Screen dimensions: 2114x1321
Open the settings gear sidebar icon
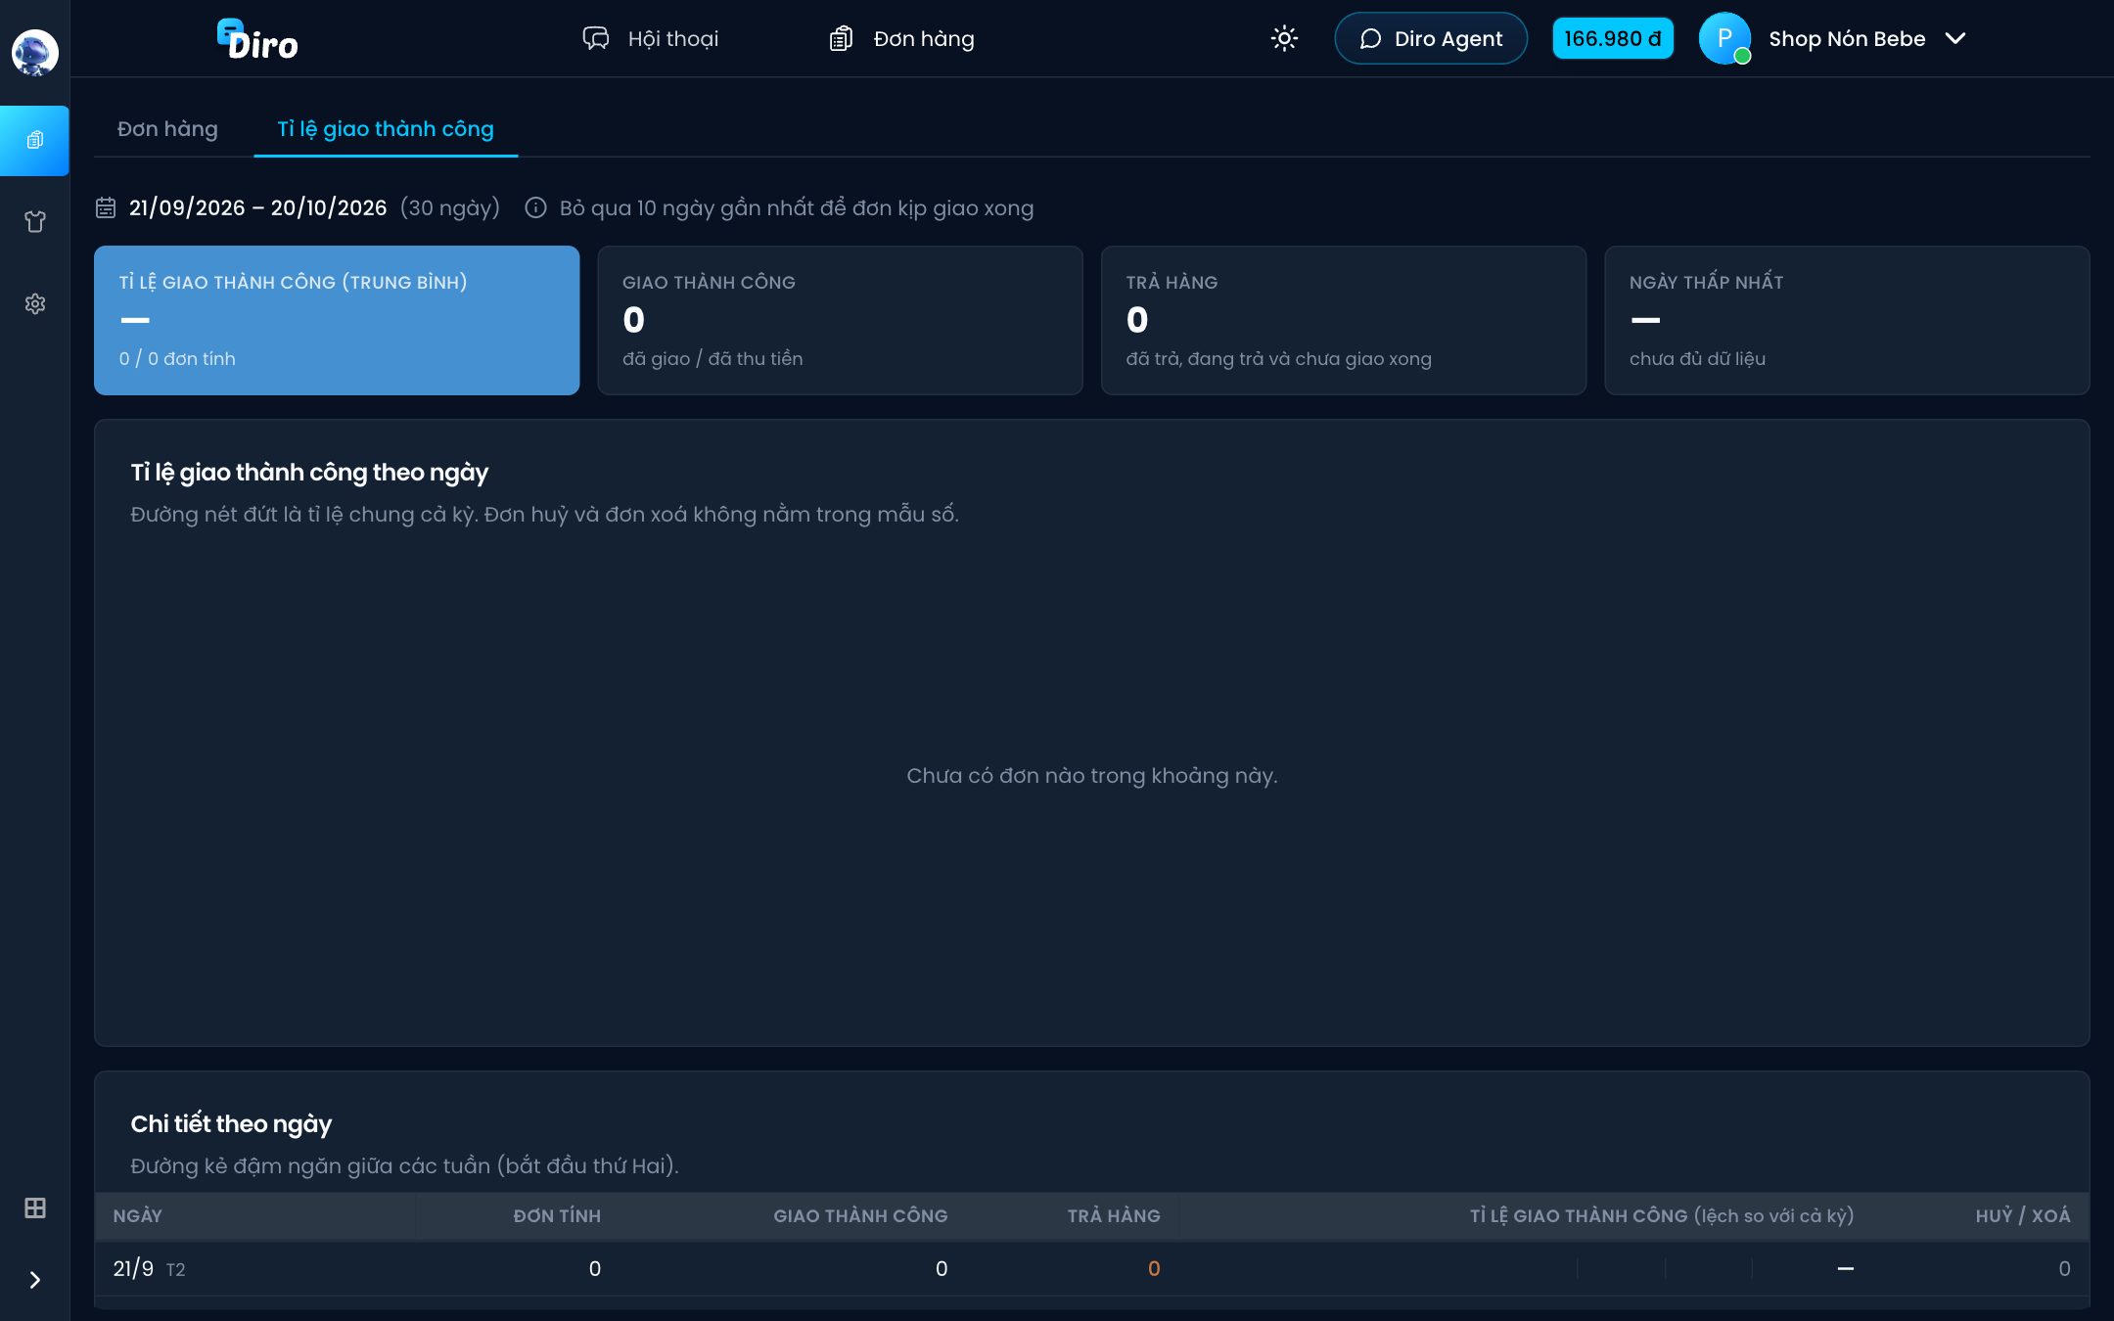click(x=34, y=303)
